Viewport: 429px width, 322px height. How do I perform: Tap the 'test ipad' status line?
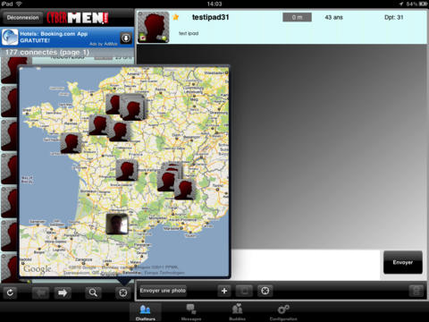coord(189,33)
